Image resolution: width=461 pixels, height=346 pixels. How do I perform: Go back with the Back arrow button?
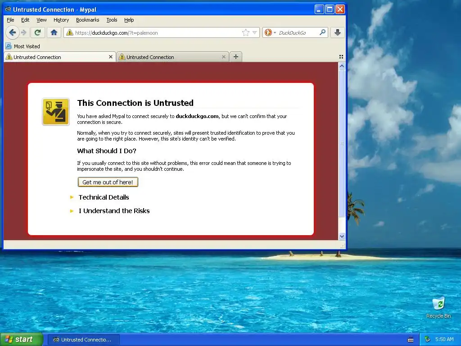click(12, 32)
